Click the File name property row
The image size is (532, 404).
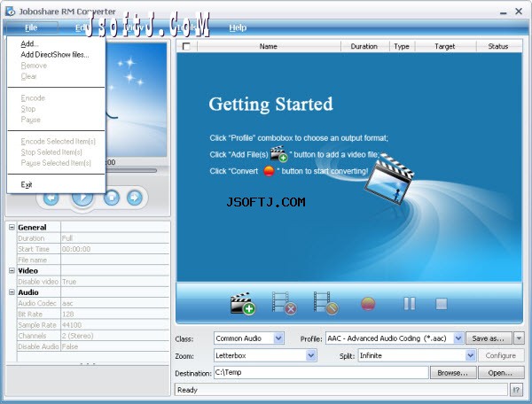pyautogui.click(x=93, y=260)
